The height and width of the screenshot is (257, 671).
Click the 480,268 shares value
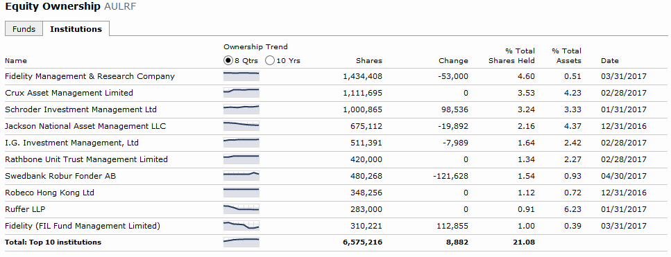click(x=367, y=177)
